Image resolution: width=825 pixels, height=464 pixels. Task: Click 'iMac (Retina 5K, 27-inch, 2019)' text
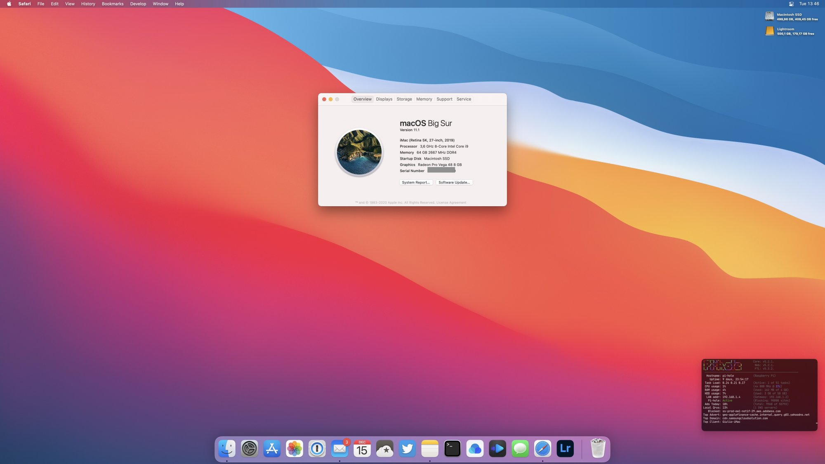pyautogui.click(x=427, y=140)
